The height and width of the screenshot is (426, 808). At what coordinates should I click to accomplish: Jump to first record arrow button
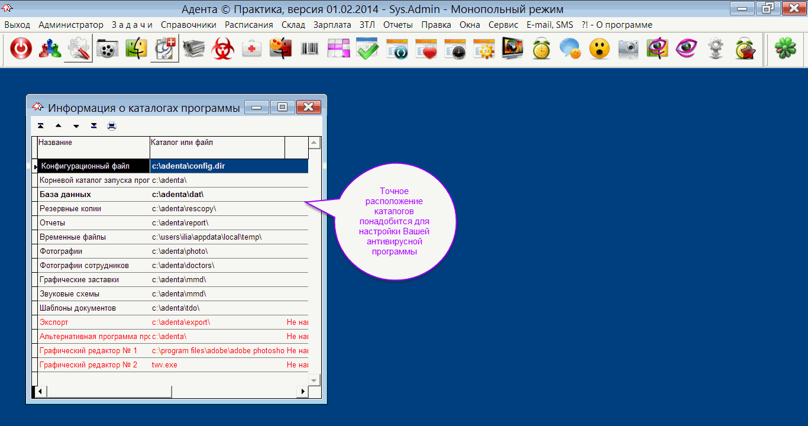coord(40,125)
